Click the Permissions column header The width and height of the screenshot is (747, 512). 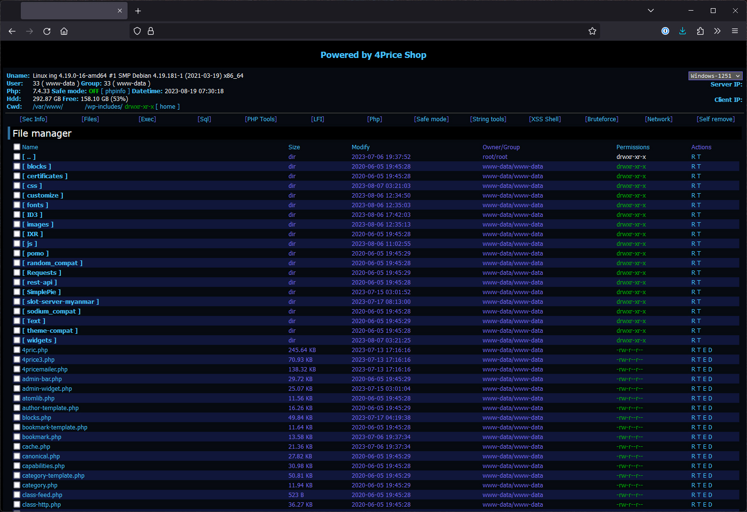(633, 147)
